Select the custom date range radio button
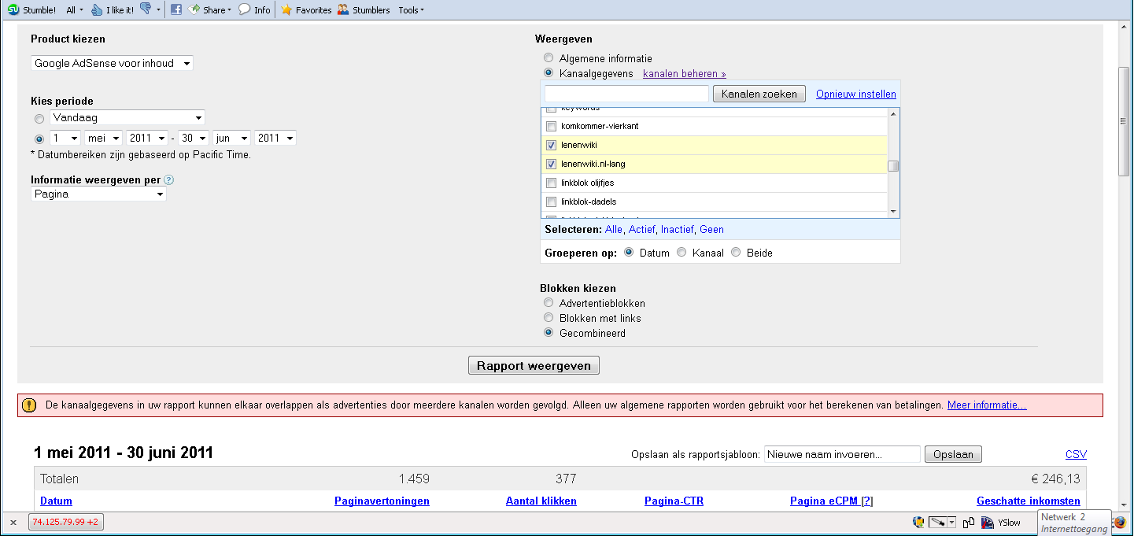1134x536 pixels. point(39,139)
